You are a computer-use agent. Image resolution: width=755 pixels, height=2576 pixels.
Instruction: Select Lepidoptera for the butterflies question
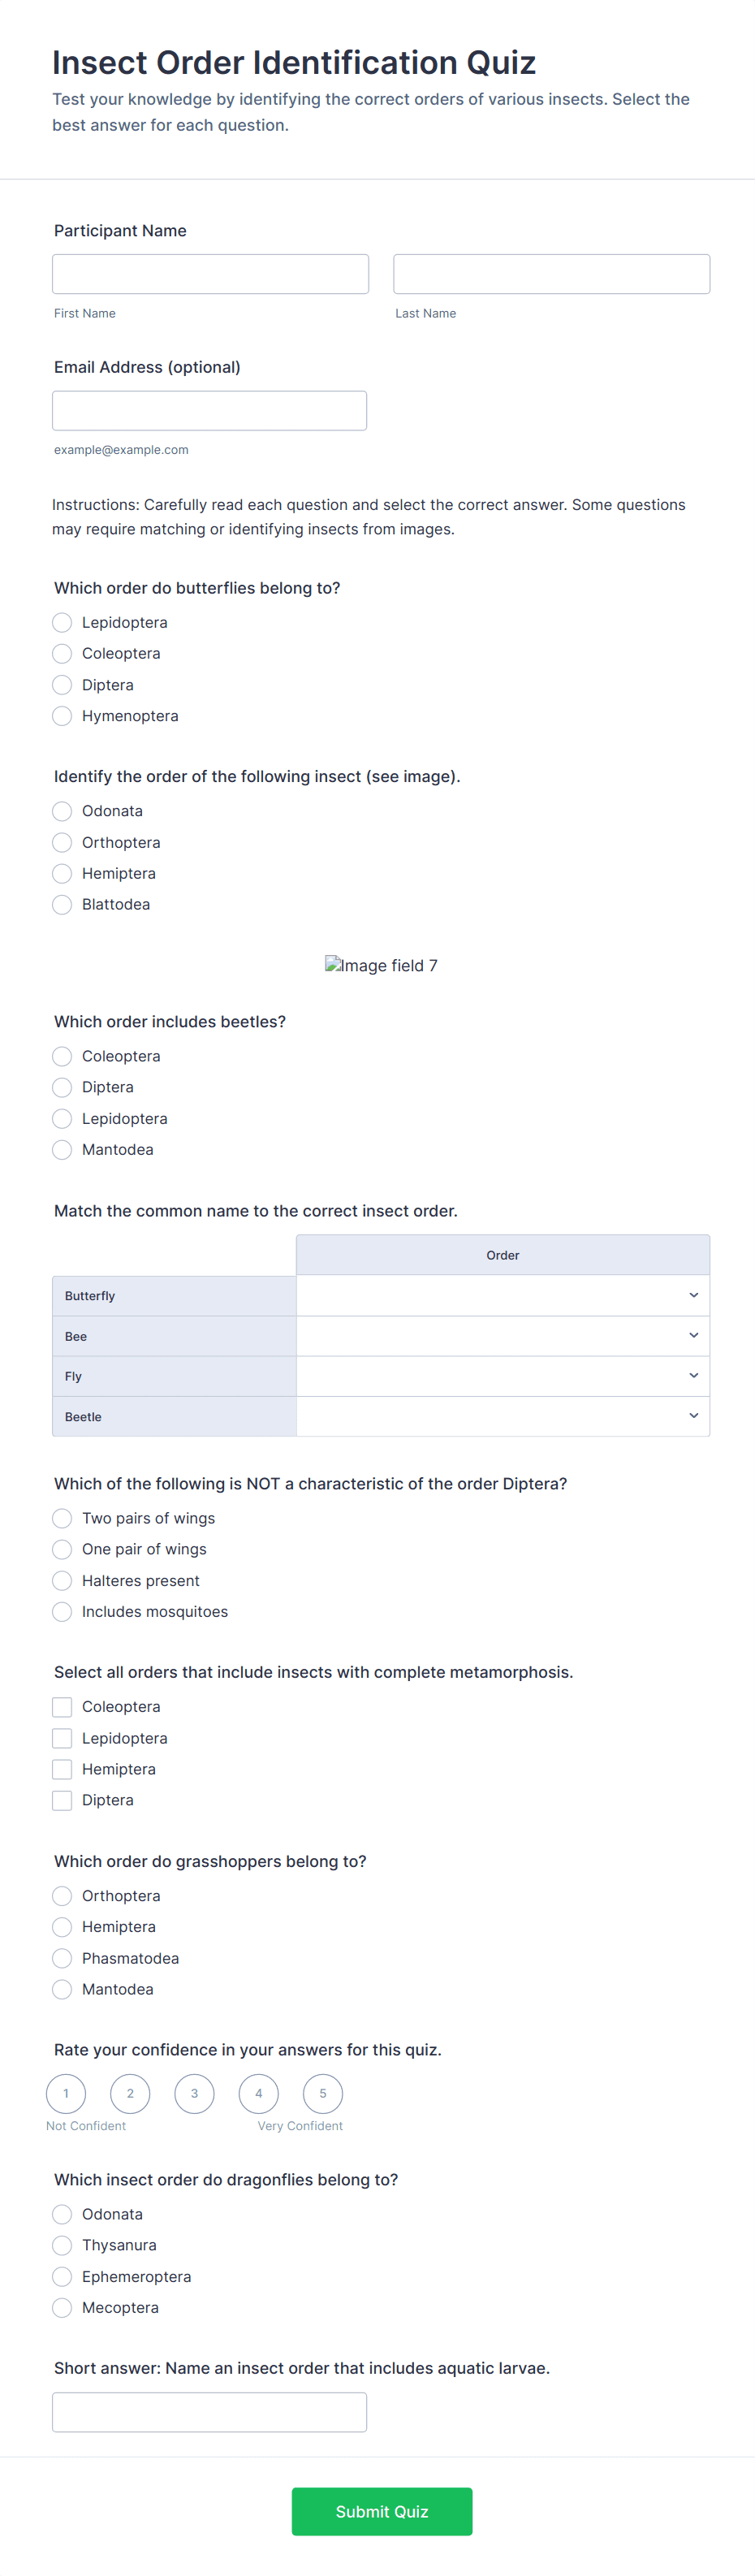click(x=62, y=622)
